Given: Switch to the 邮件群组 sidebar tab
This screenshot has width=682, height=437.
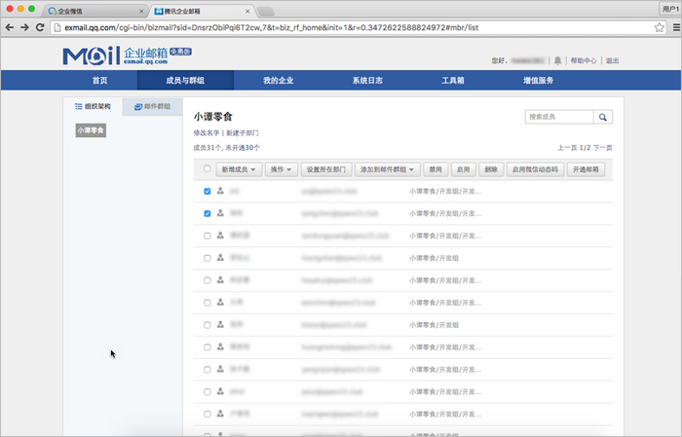Looking at the screenshot, I should (x=152, y=106).
